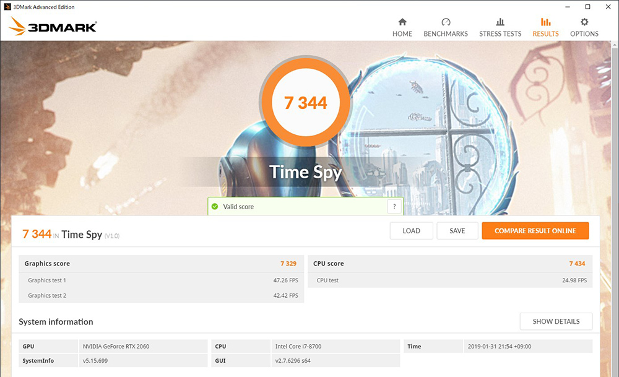Select the RESULTS tab label

[545, 34]
